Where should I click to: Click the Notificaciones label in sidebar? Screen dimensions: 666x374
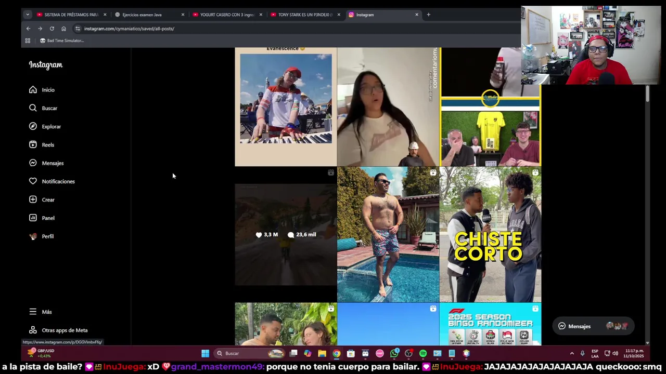(58, 181)
